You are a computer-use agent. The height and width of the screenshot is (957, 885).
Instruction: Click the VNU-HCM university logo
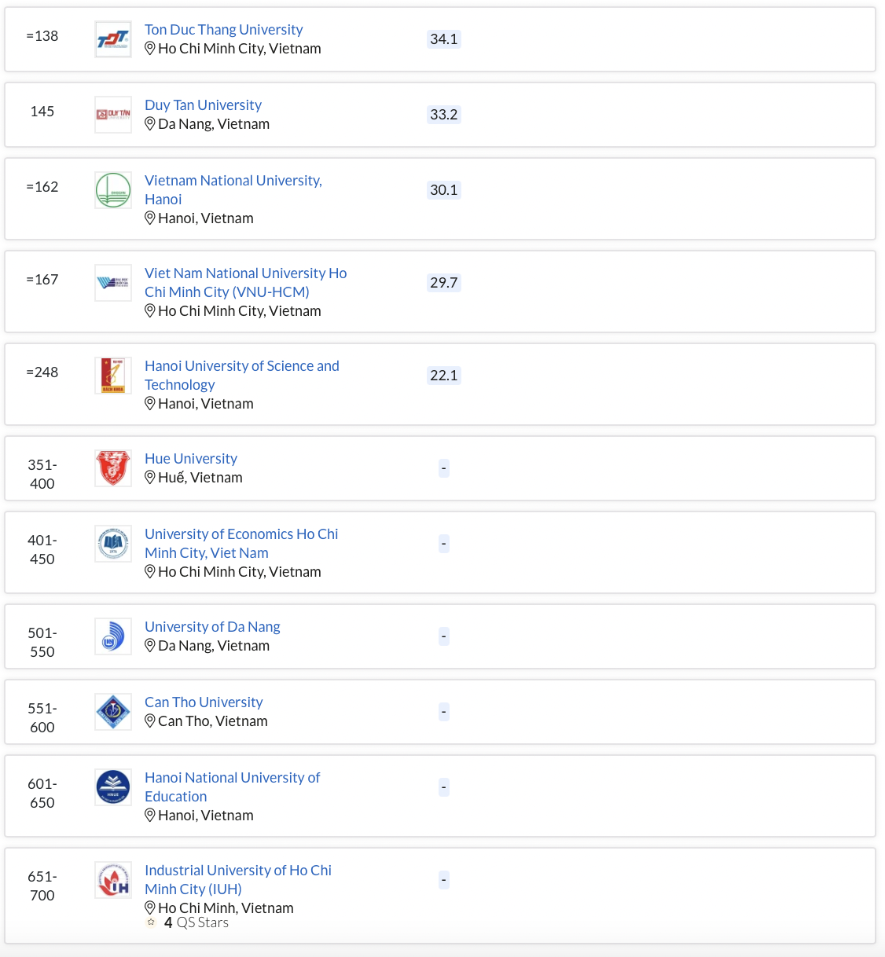point(113,283)
